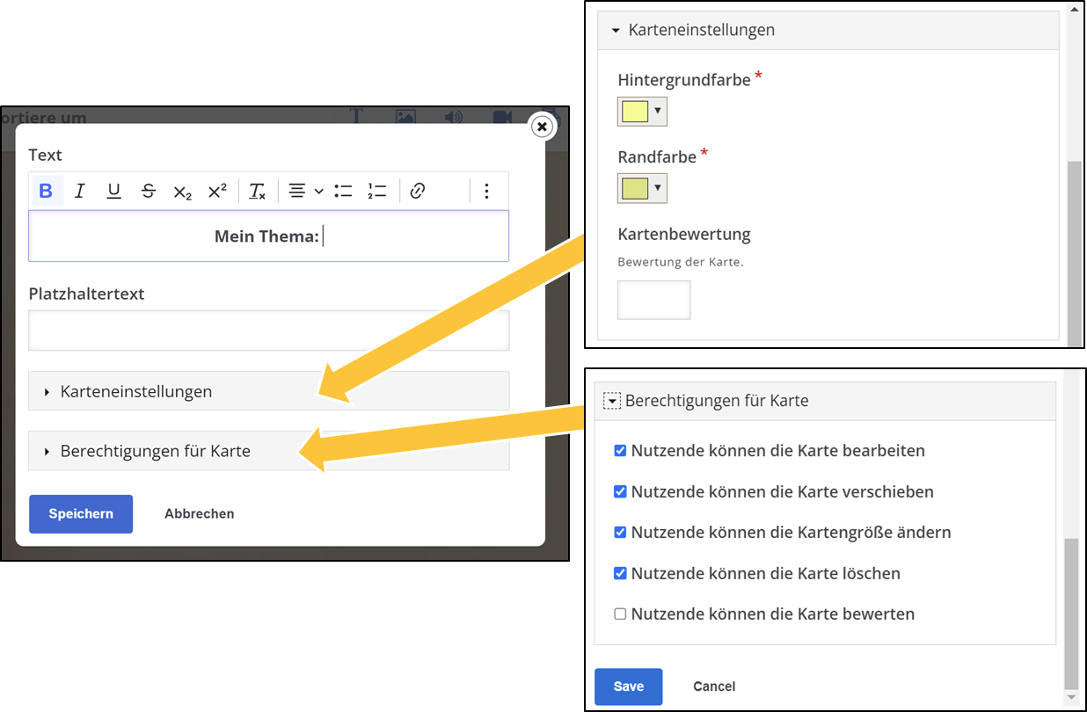Select the subscript icon
Image resolution: width=1087 pixels, height=712 pixels.
pos(182,192)
